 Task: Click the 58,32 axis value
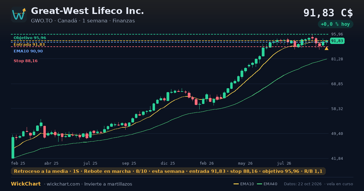point(337,109)
